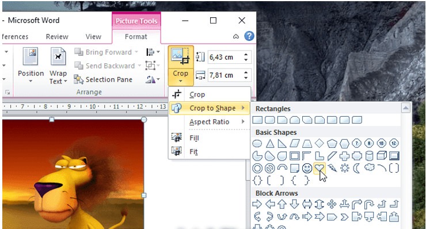
Task: Select the Rounded Rectangle shape
Action: tap(270, 120)
